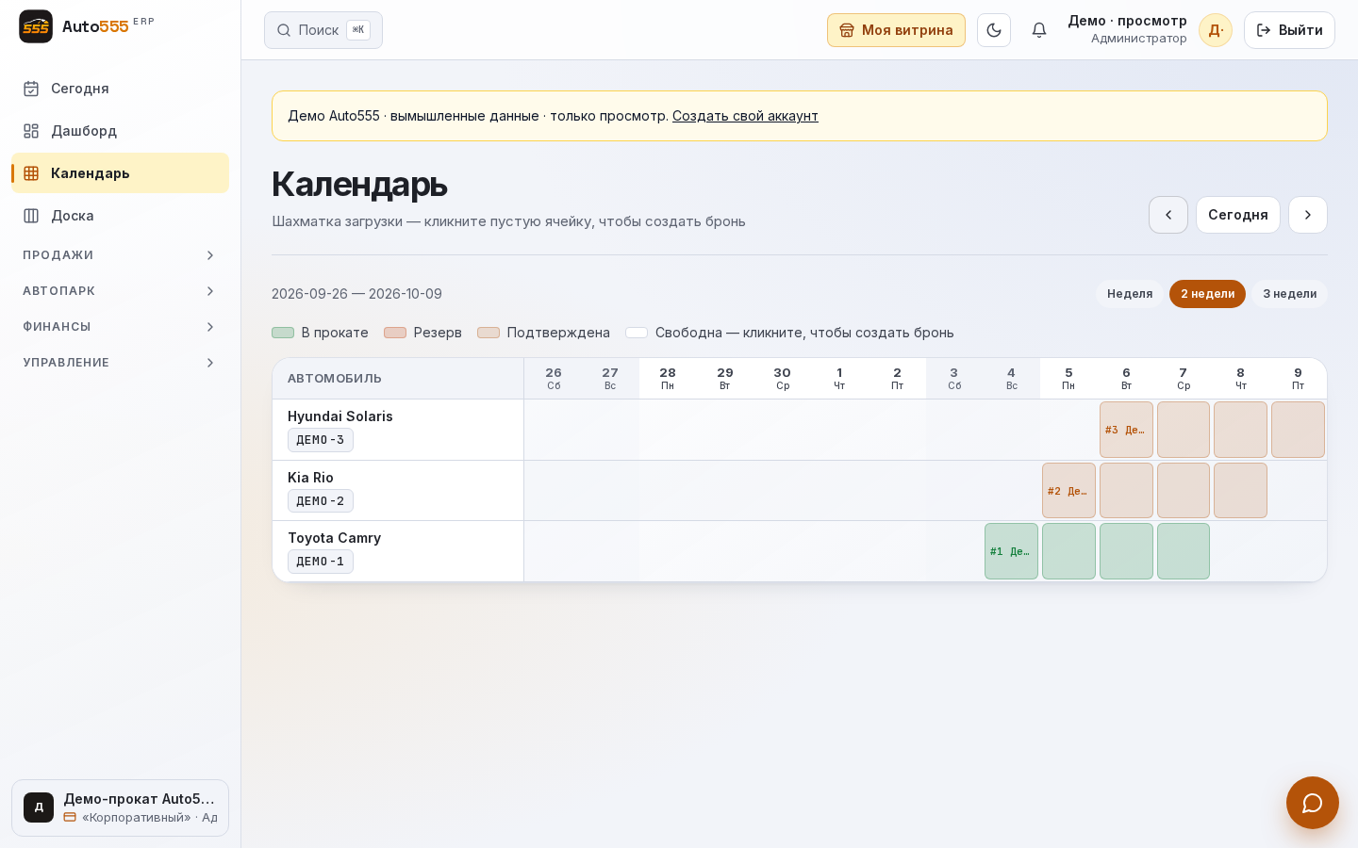The height and width of the screenshot is (848, 1358).
Task: Select the 2 недели range
Action: [x=1207, y=294]
